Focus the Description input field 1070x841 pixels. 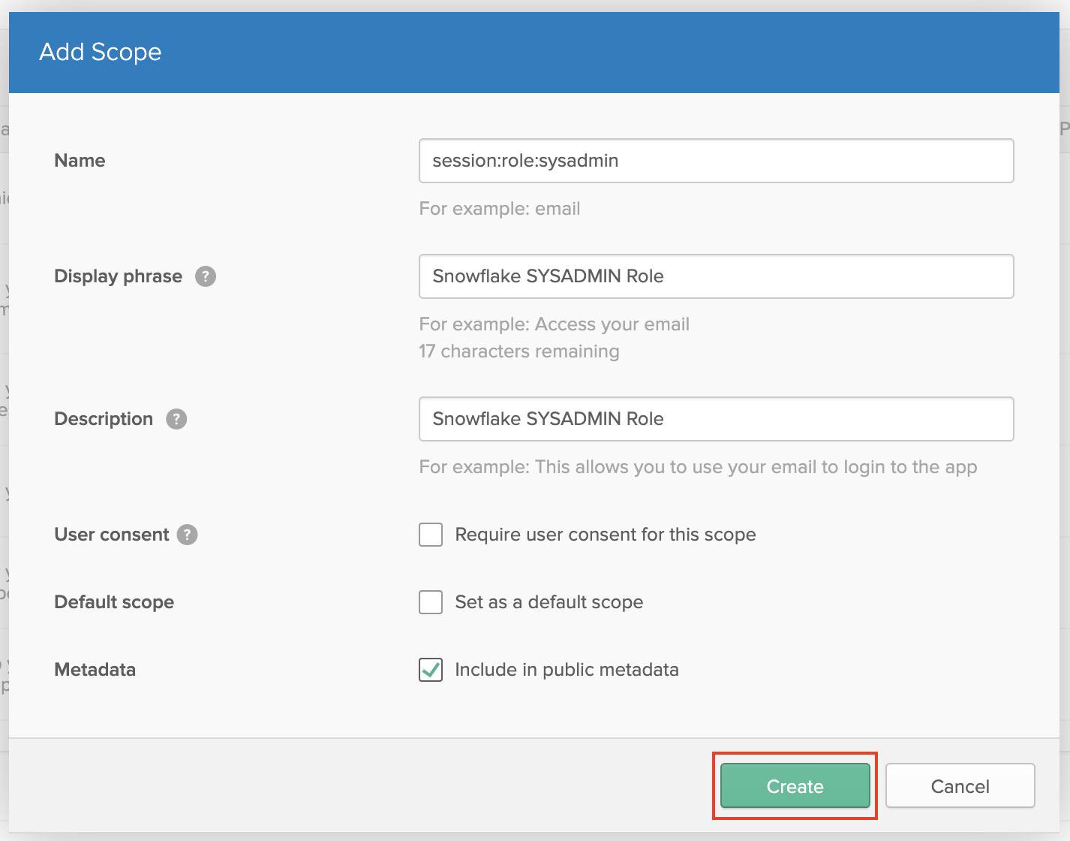pos(716,419)
